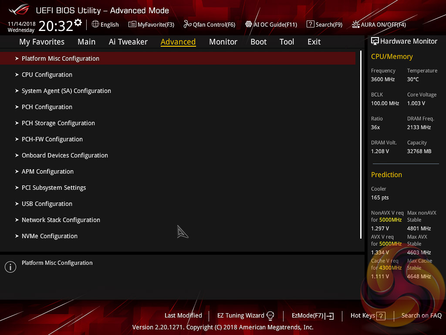Click the MyFavorite list icon
This screenshot has width=446, height=335.
coord(132,24)
